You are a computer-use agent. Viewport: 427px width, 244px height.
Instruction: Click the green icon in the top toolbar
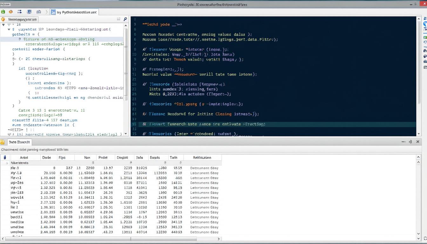click(3, 12)
